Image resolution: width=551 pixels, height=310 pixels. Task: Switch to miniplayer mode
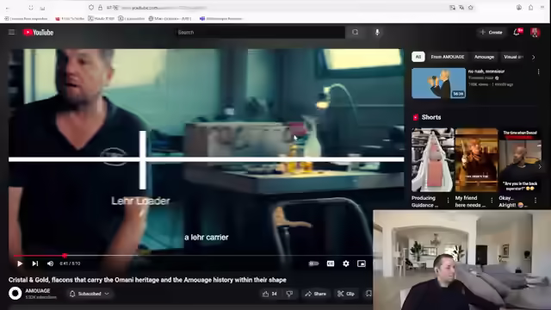point(362,263)
